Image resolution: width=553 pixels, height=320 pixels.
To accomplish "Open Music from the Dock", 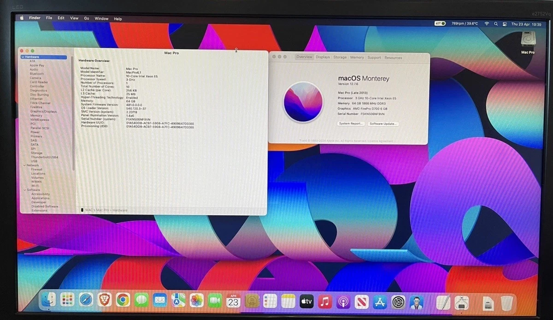I will [x=325, y=301].
